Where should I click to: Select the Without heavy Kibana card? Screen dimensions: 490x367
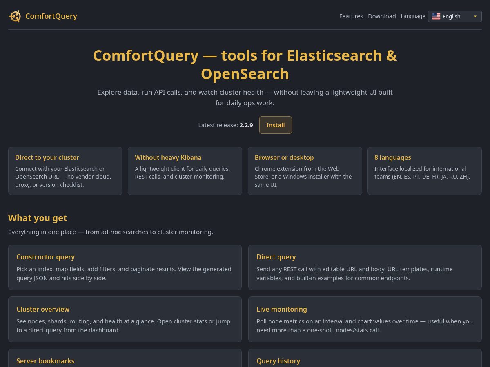(185, 171)
